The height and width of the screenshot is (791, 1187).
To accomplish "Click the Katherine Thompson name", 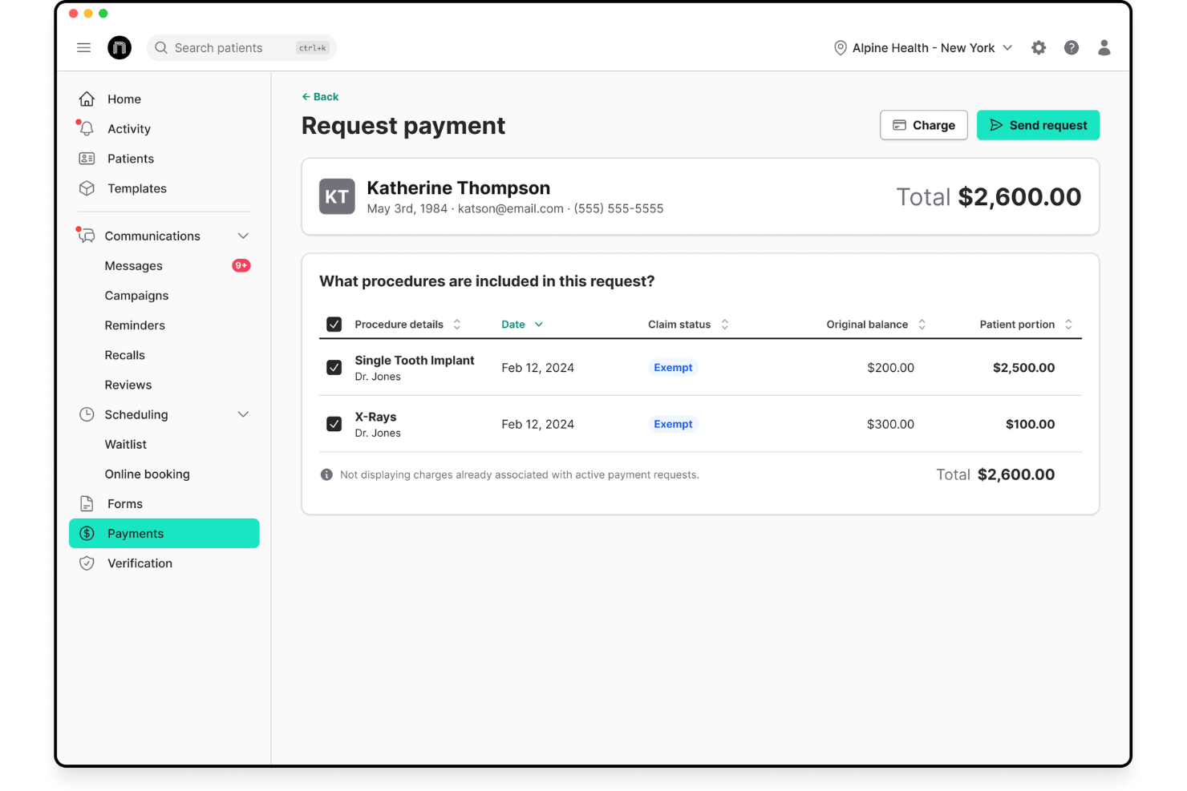I will [x=459, y=188].
